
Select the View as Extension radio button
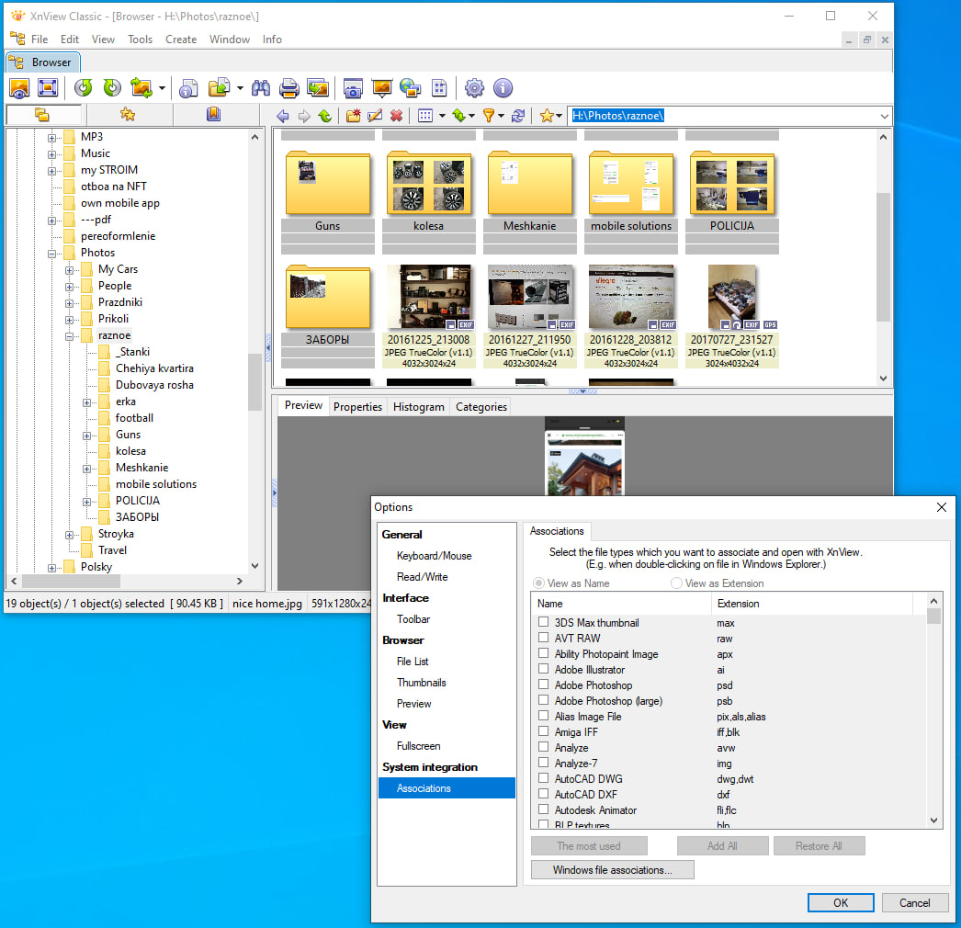coord(677,583)
